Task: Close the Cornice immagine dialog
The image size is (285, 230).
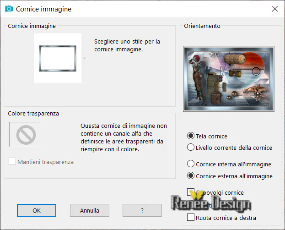Action: pyautogui.click(x=275, y=9)
